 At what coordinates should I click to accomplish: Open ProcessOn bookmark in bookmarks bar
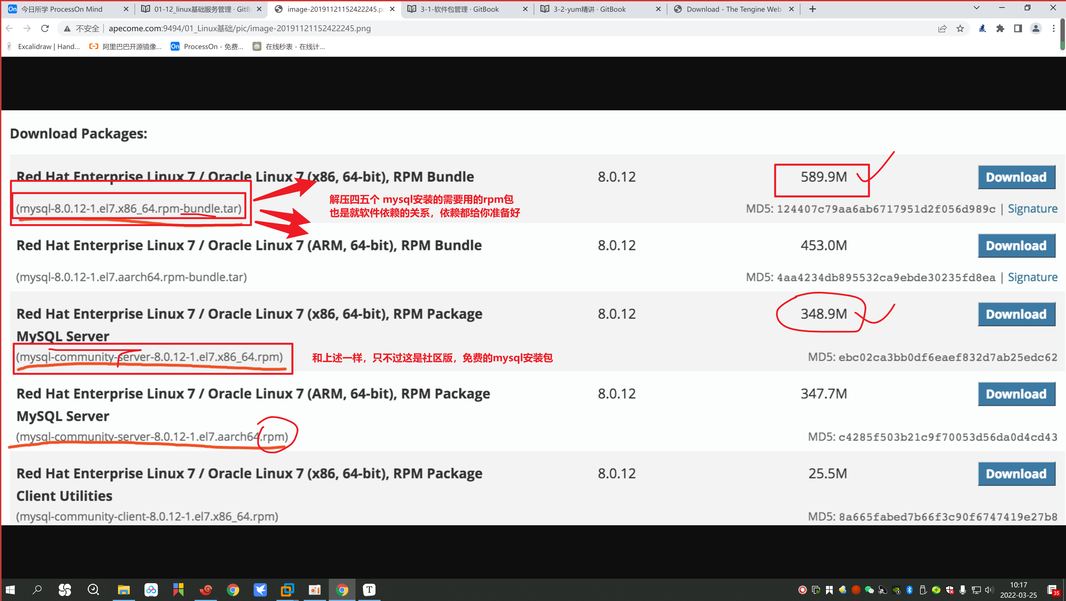tap(207, 46)
